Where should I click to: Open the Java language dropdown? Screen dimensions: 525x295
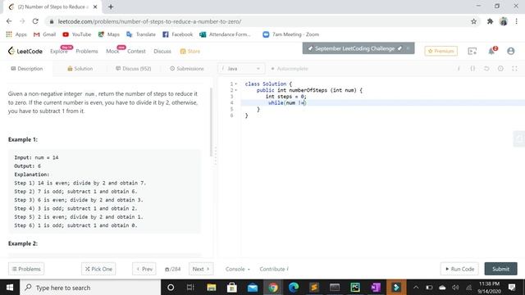pos(241,69)
